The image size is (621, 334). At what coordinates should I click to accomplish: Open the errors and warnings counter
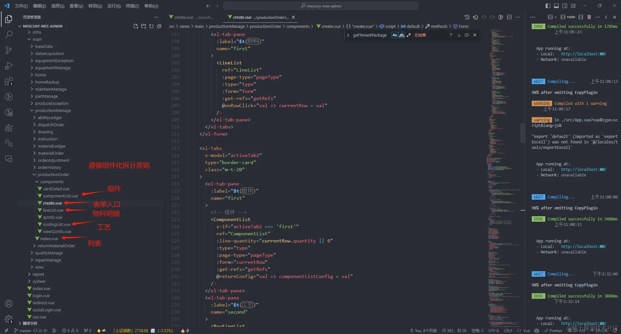(70, 330)
